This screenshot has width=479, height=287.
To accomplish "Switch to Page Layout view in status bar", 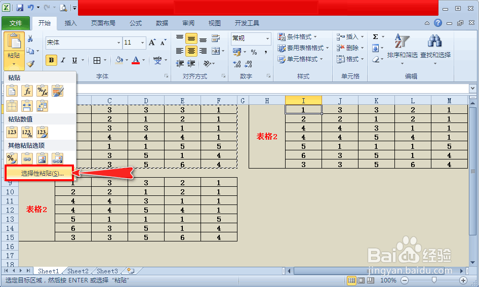I will pyautogui.click(x=361, y=280).
